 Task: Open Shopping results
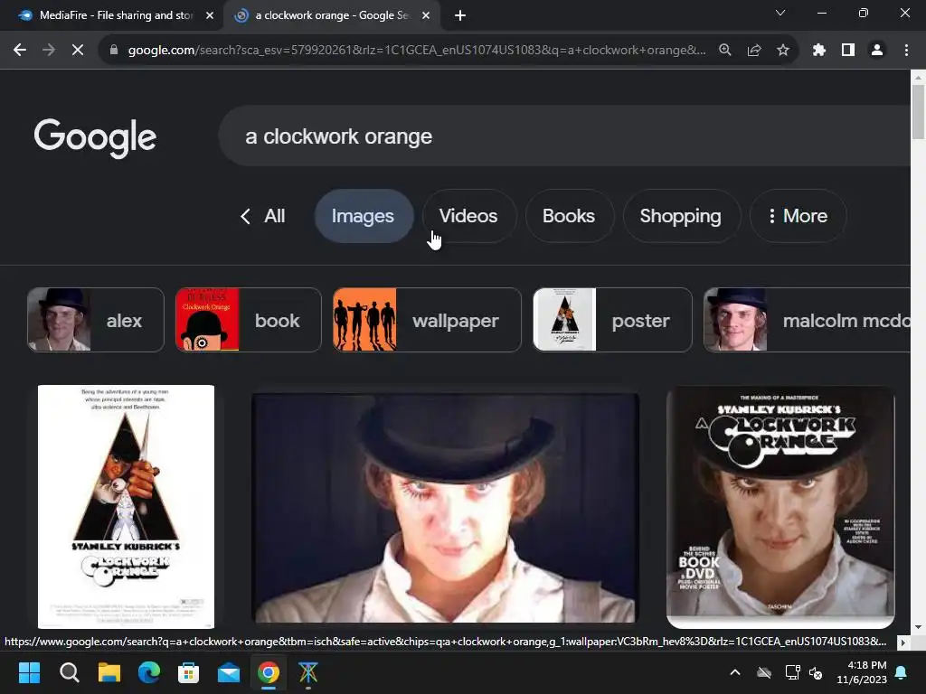coord(681,216)
